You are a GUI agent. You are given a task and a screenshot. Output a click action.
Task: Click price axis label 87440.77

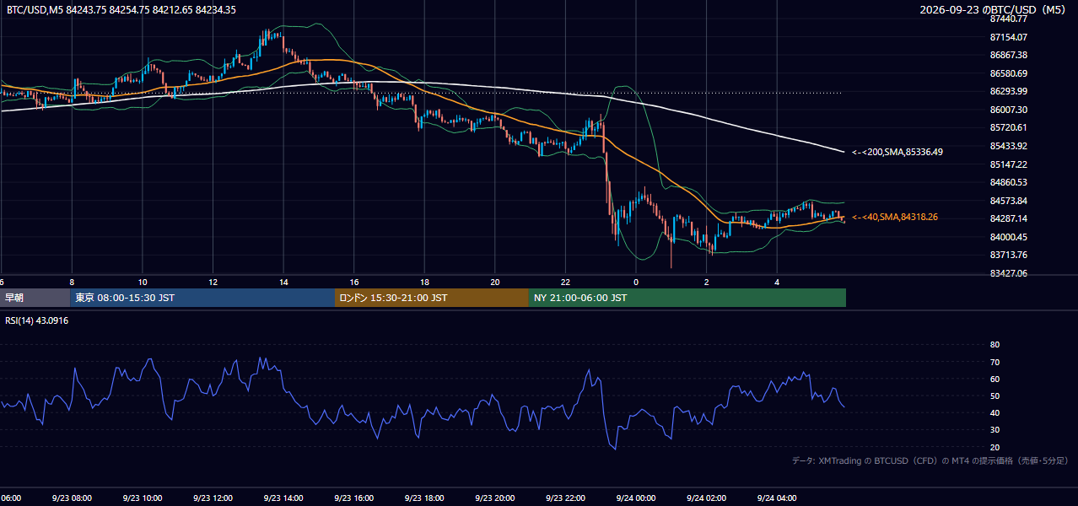pyautogui.click(x=1009, y=19)
